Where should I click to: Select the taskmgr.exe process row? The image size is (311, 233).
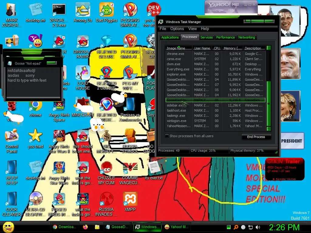click(x=215, y=116)
